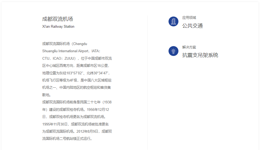This screenshot has width=260, height=150.
Task: Click the heading 成都双流机场
Action: tap(58, 19)
